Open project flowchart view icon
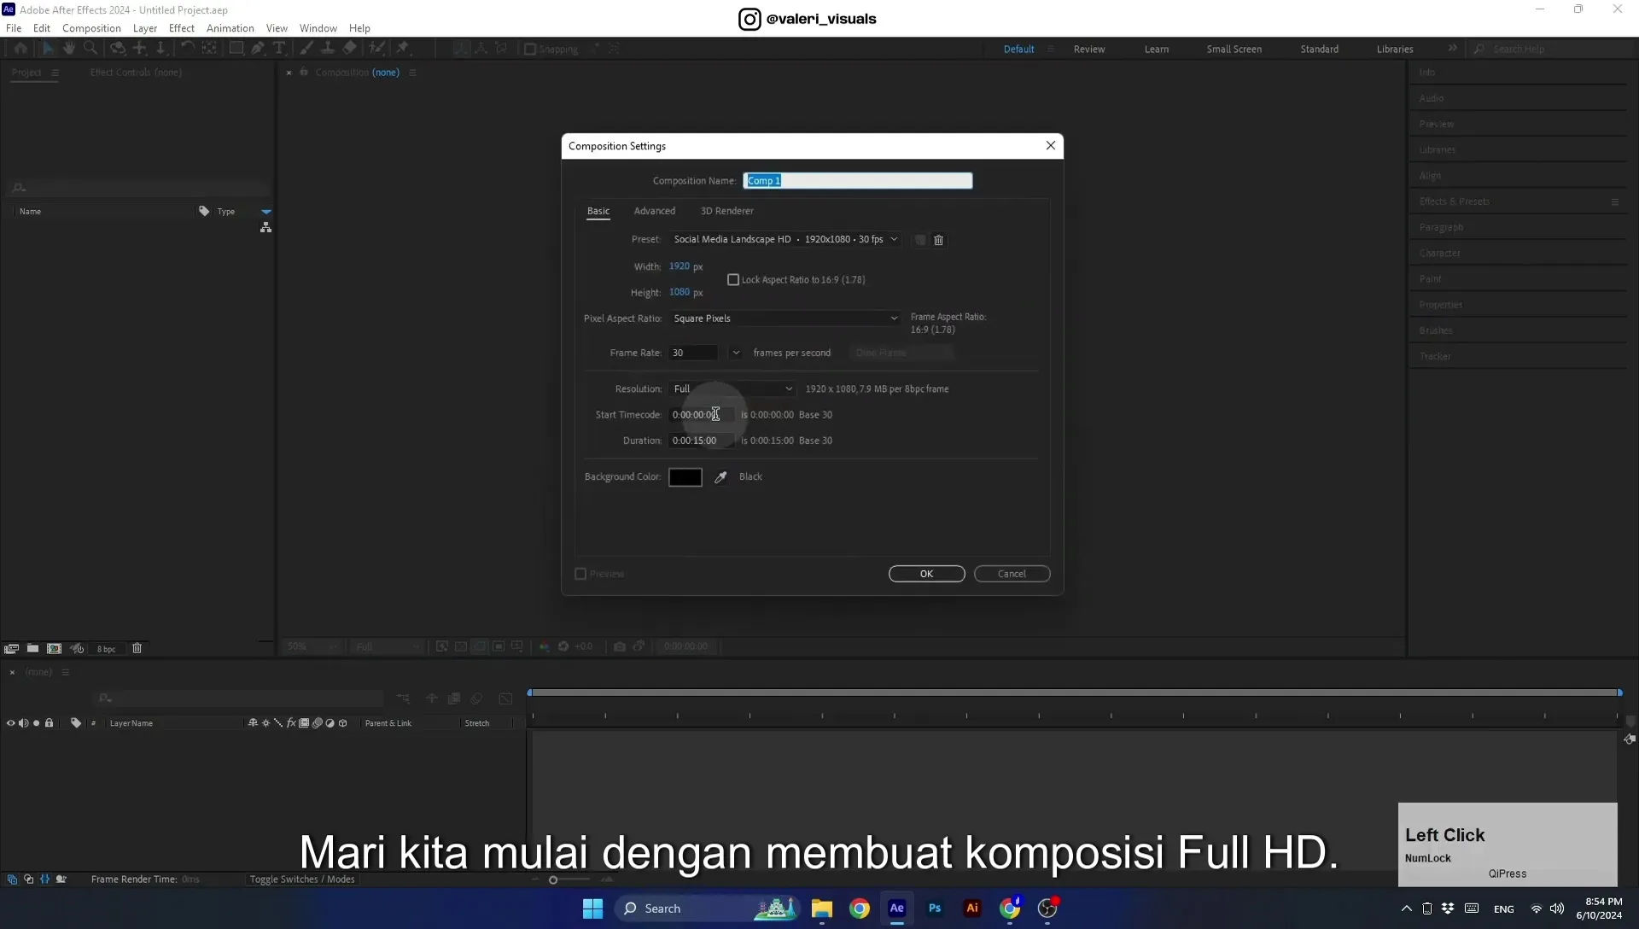 click(266, 227)
